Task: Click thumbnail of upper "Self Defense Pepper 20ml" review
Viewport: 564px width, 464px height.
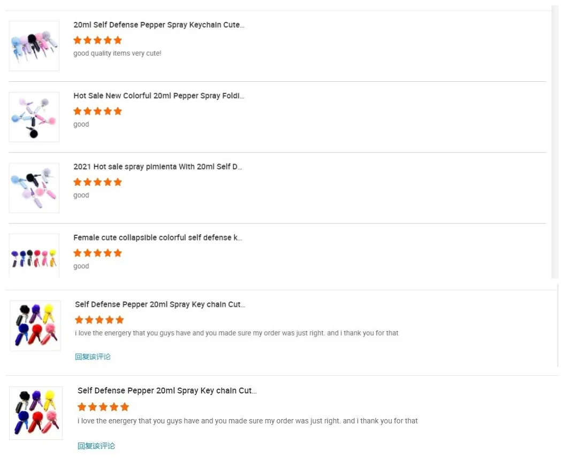Action: point(35,326)
